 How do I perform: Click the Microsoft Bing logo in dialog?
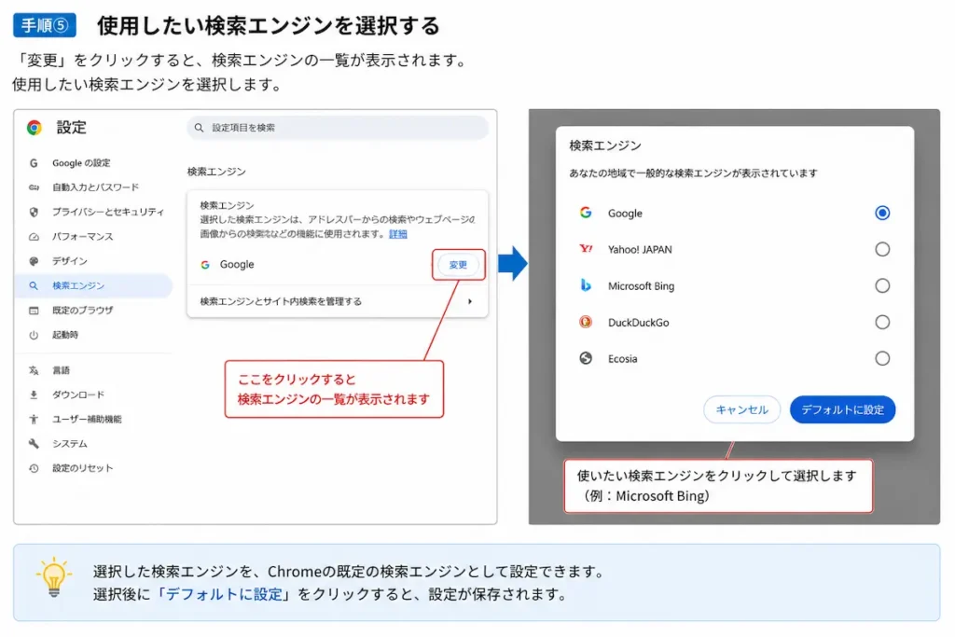[586, 285]
